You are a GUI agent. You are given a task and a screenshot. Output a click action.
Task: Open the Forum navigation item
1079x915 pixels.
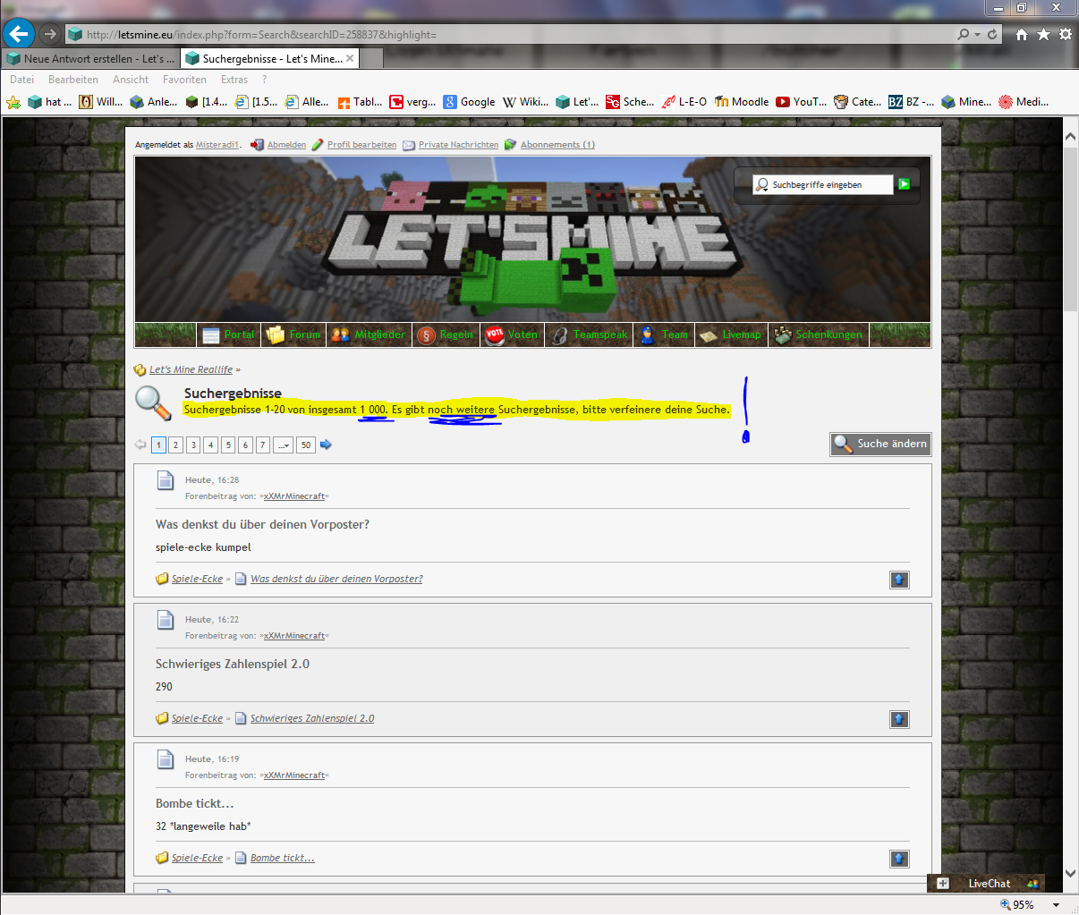click(x=293, y=335)
